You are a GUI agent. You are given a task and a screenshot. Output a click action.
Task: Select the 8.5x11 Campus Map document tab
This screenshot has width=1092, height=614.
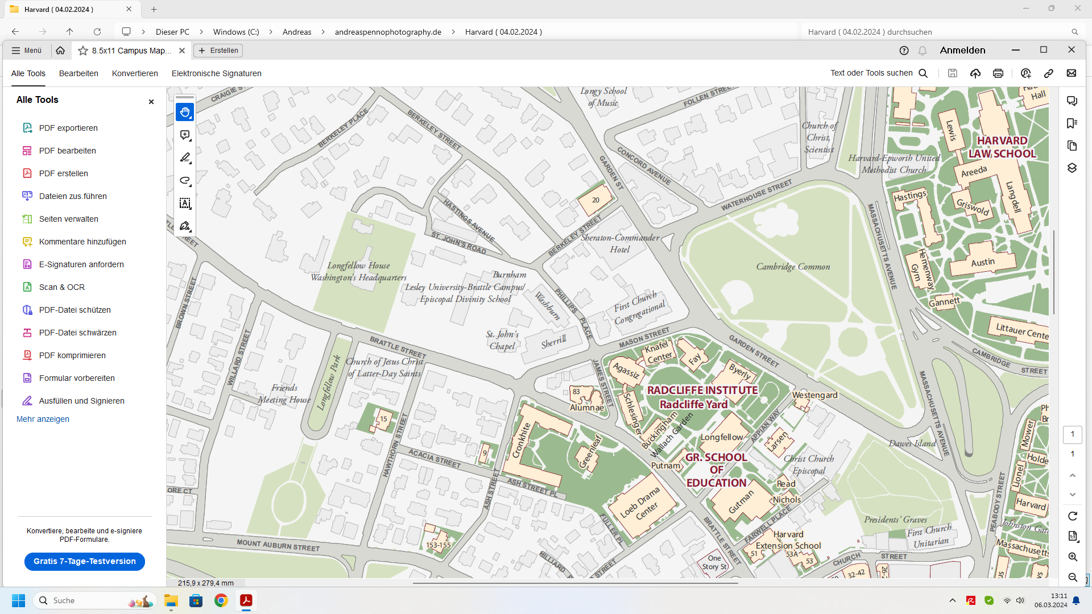tap(131, 51)
